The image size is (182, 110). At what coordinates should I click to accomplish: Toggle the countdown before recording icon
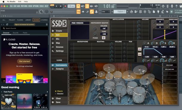87,6
